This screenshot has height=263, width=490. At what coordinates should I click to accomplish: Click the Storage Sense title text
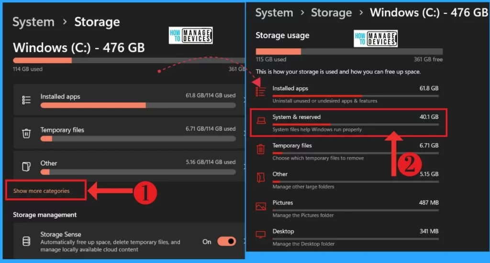click(61, 234)
